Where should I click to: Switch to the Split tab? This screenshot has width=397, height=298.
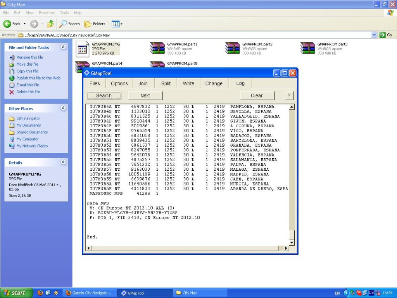coord(166,83)
